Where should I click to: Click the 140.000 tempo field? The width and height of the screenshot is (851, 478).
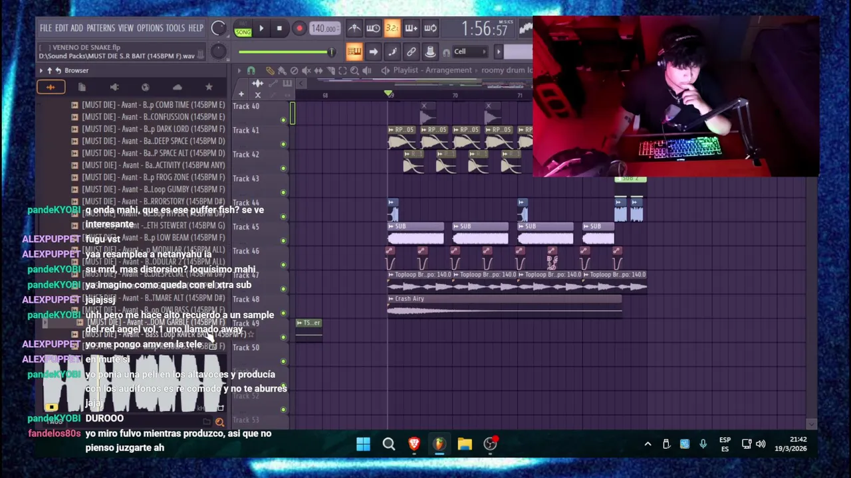point(324,29)
